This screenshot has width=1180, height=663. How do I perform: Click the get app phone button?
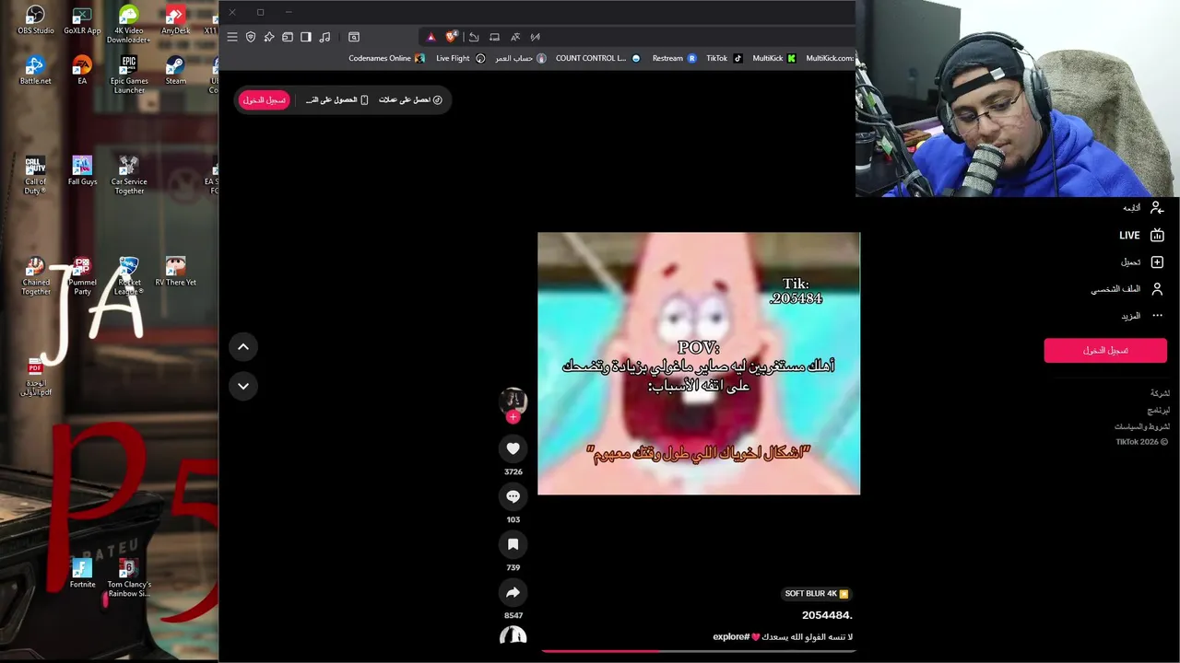coord(336,99)
